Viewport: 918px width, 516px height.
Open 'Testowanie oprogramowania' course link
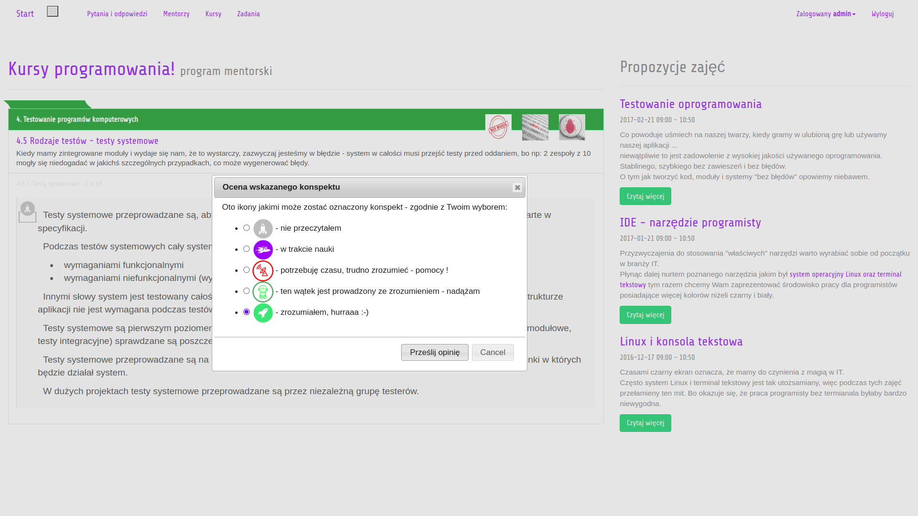pyautogui.click(x=690, y=104)
